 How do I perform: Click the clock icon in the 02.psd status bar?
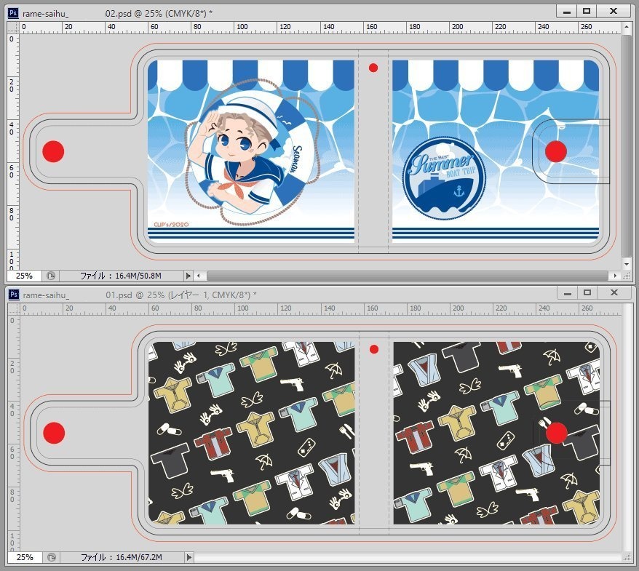pos(50,275)
